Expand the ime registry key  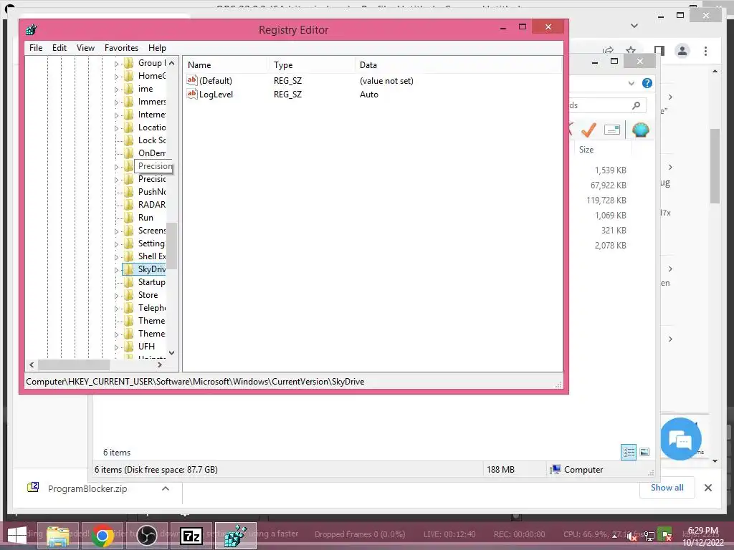(116, 90)
